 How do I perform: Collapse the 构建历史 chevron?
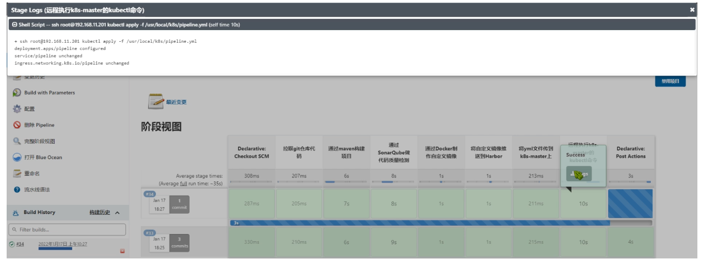click(x=117, y=213)
